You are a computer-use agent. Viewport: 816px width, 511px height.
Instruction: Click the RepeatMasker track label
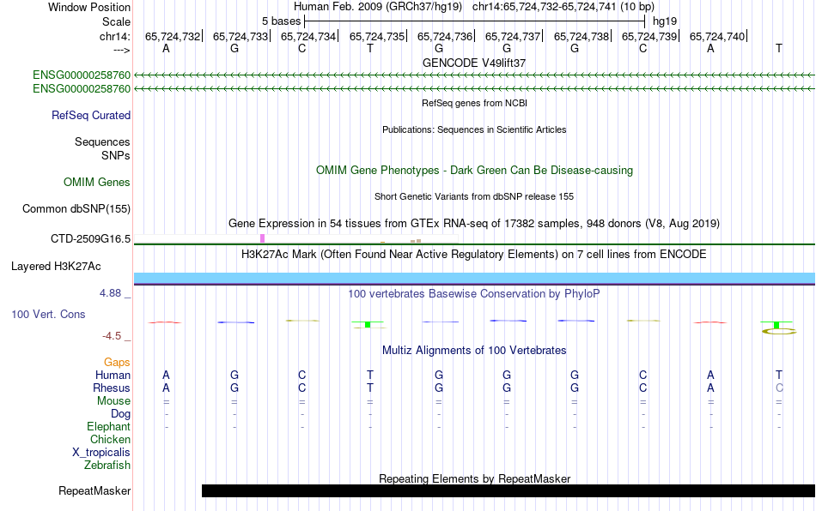(x=94, y=490)
